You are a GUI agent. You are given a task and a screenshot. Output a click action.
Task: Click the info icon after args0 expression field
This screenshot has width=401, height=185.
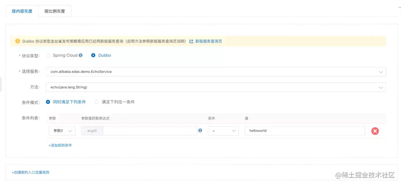[x=200, y=131]
